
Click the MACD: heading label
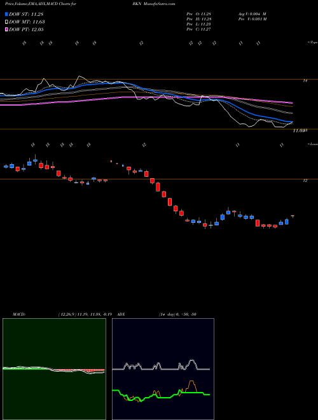[x=19, y=314]
